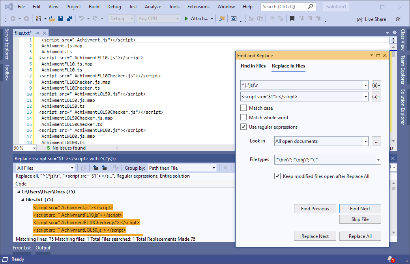Open the Analyze menu
The height and width of the screenshot is (264, 410).
[153, 7]
